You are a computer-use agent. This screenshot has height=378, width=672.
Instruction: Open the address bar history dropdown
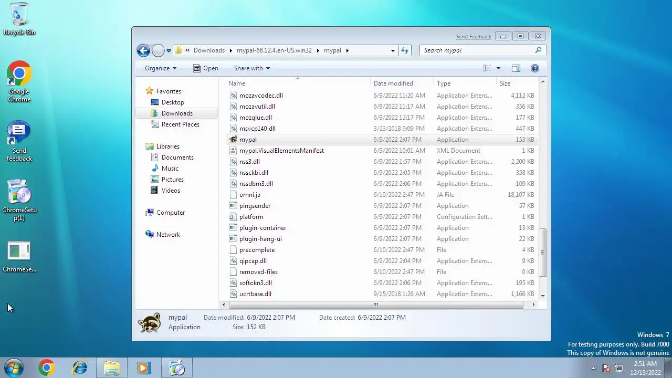393,50
